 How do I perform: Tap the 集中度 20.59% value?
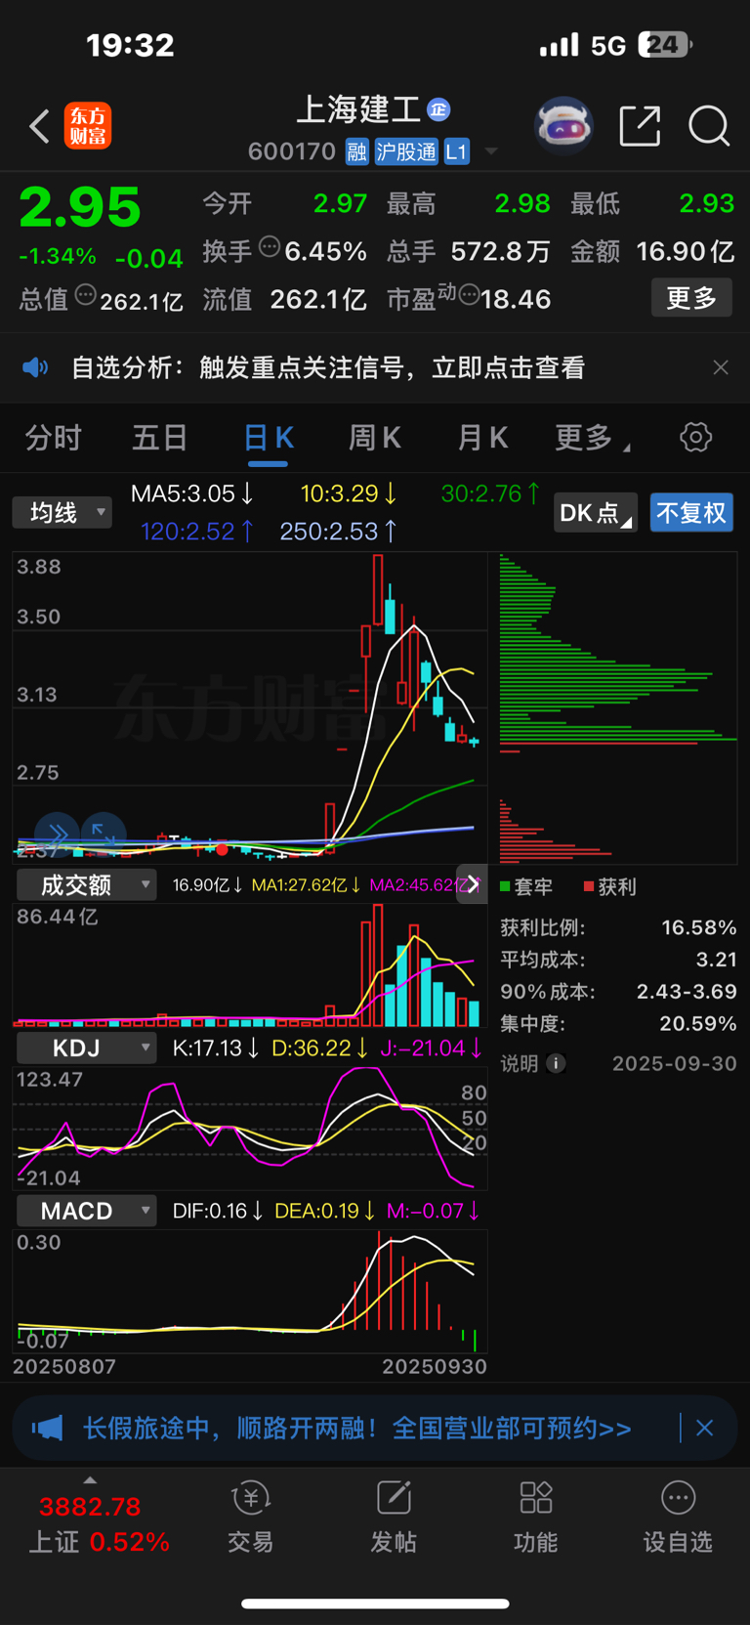point(699,1024)
